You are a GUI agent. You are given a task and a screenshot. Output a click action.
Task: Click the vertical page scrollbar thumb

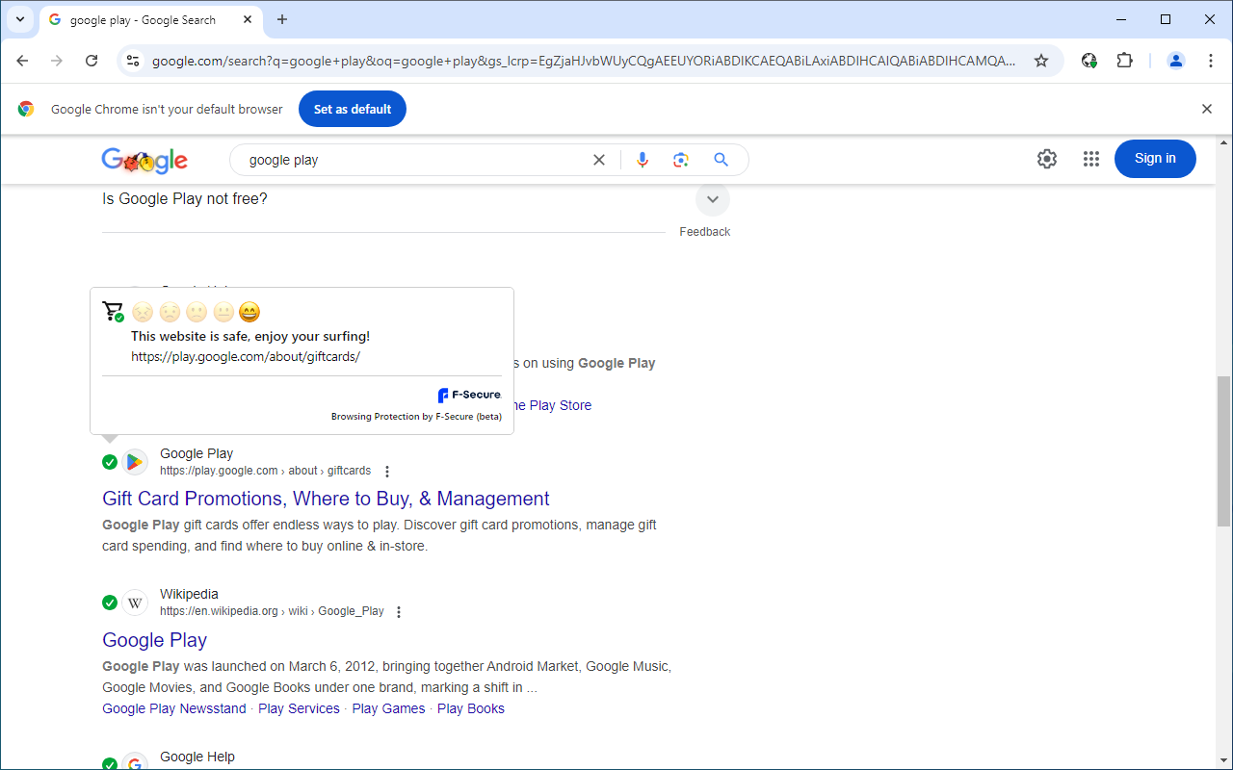click(1223, 451)
